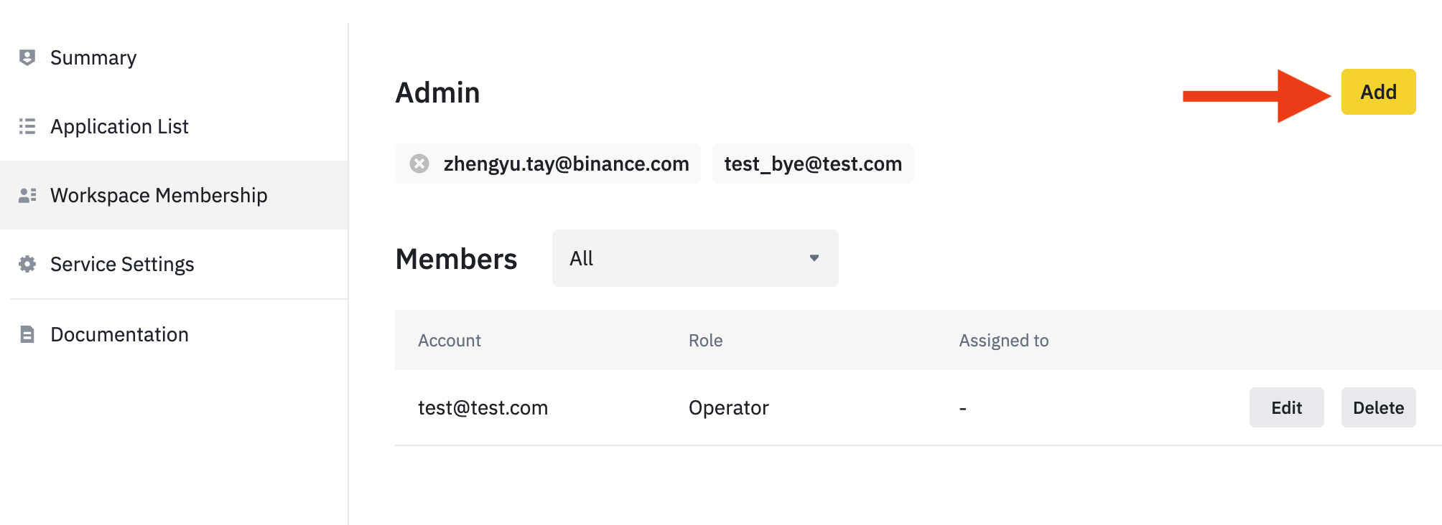This screenshot has width=1442, height=525.
Task: Click the Workspace Membership people icon
Action: coord(27,195)
